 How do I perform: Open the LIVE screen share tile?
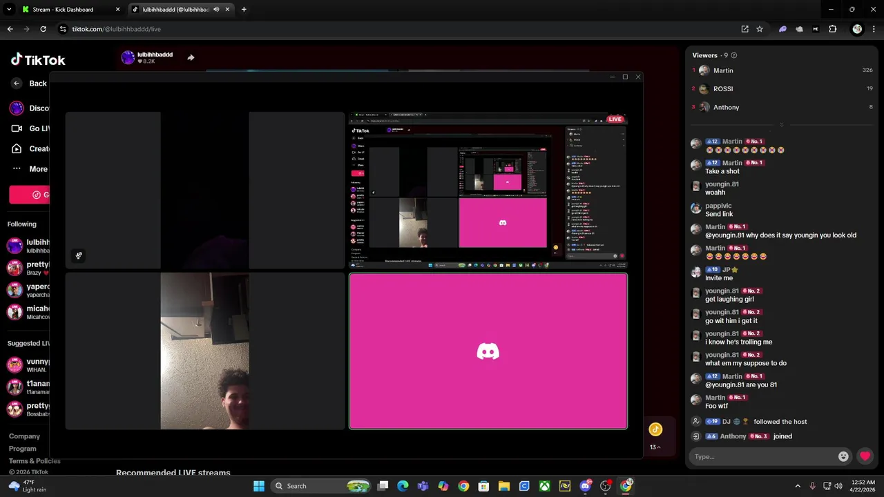pyautogui.click(x=488, y=190)
